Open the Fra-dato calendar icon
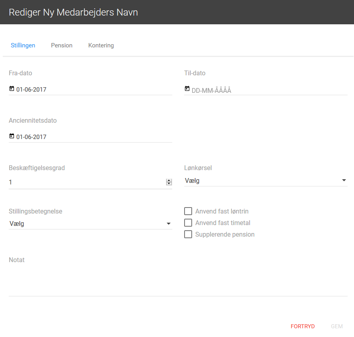354x337 pixels. (x=12, y=89)
